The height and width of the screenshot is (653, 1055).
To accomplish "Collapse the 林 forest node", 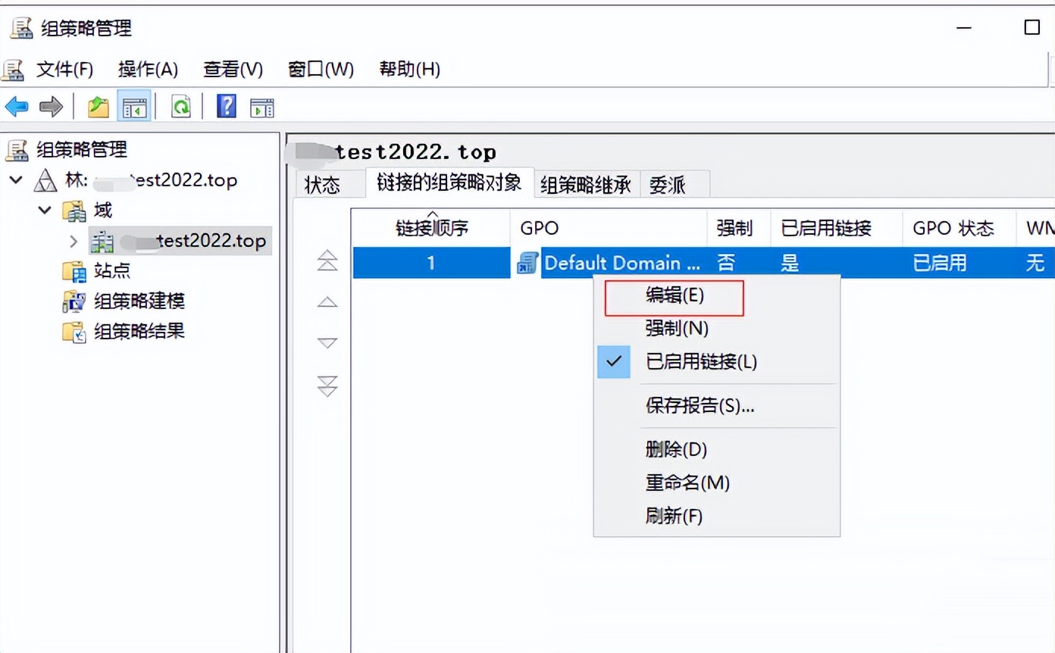I will tap(17, 180).
